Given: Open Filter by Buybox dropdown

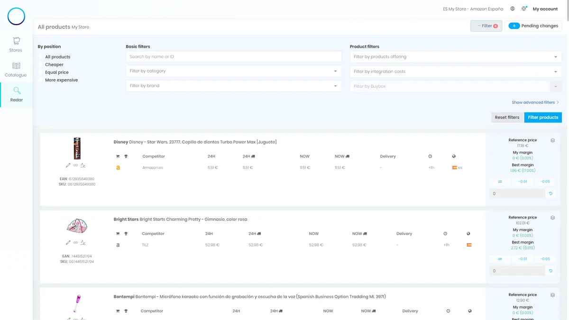Looking at the screenshot, I should point(456,86).
